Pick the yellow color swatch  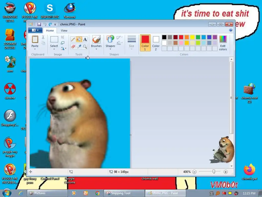(192, 37)
